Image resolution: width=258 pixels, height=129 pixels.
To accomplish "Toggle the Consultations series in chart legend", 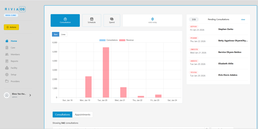I will [x=109, y=40].
